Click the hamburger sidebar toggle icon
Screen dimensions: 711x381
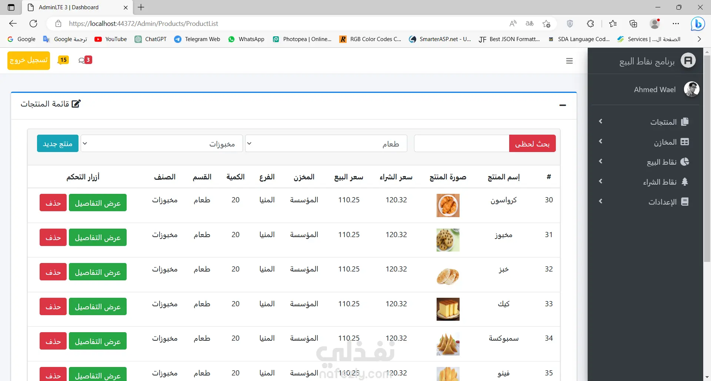pyautogui.click(x=570, y=61)
